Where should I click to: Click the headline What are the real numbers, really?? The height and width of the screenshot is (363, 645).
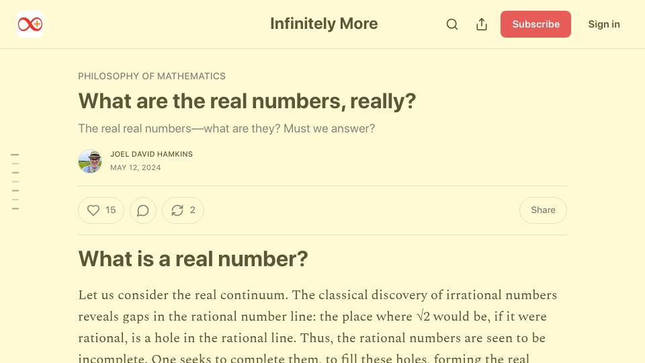tap(247, 101)
